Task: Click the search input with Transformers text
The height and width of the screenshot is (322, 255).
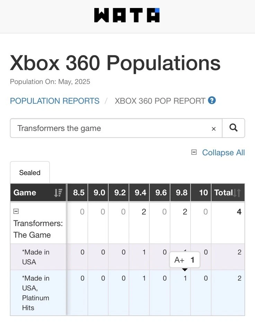Action: (x=111, y=128)
